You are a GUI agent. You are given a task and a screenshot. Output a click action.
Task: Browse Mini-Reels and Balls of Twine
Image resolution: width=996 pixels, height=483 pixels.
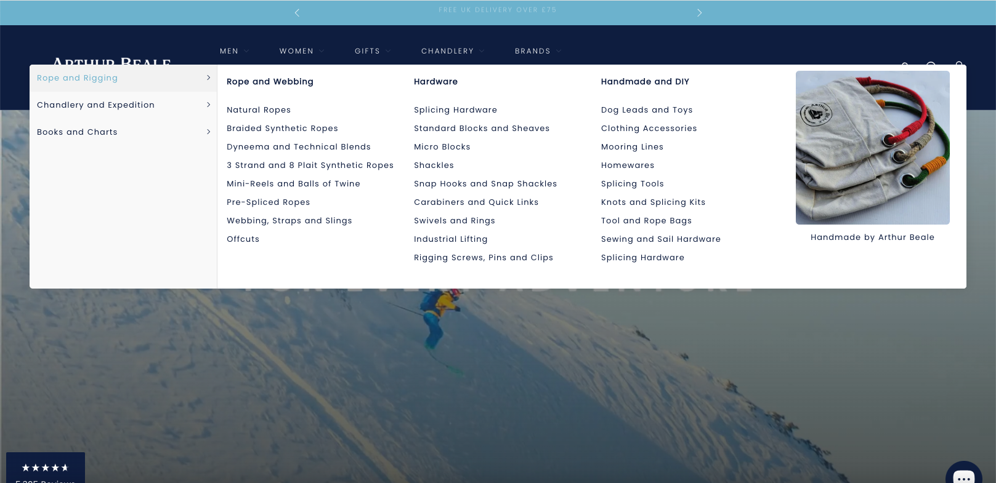(293, 184)
